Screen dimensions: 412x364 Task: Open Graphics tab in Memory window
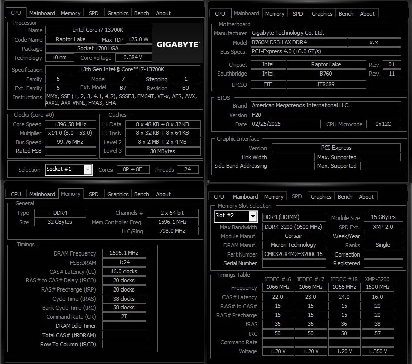click(x=118, y=194)
